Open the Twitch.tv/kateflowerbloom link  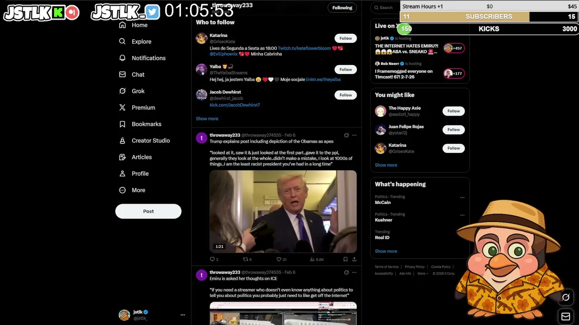(x=304, y=48)
